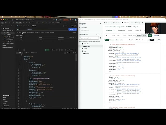The width and height of the screenshot is (166, 125).
Task: Click the export code icon in Compass toolbar
Action: [121, 40]
